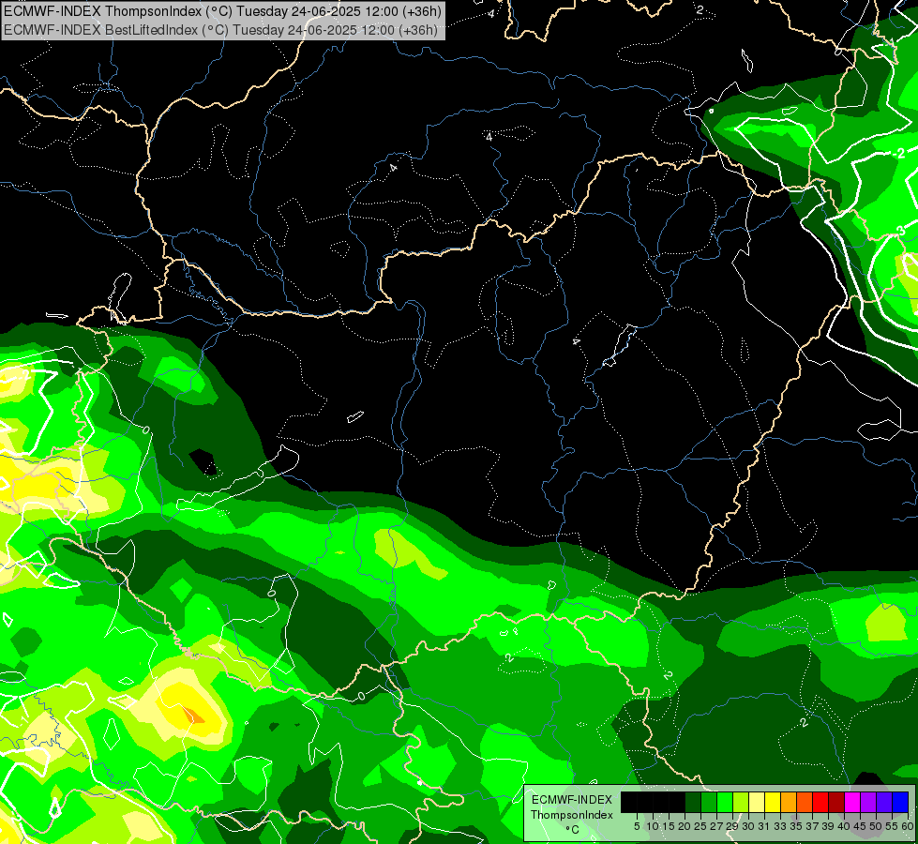Screen dimensions: 918x844
Task: Click the legend tick value 33
Action: tap(780, 826)
